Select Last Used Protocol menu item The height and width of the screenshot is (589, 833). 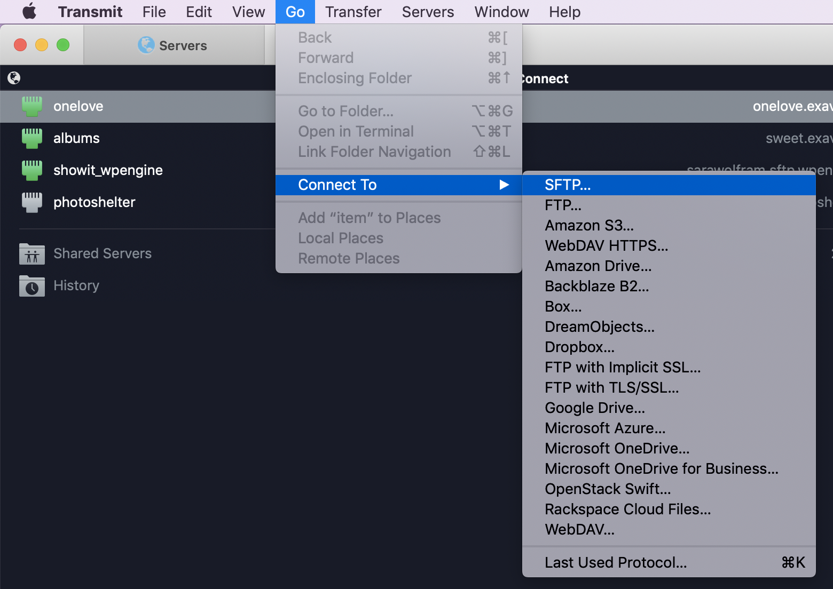(x=616, y=562)
